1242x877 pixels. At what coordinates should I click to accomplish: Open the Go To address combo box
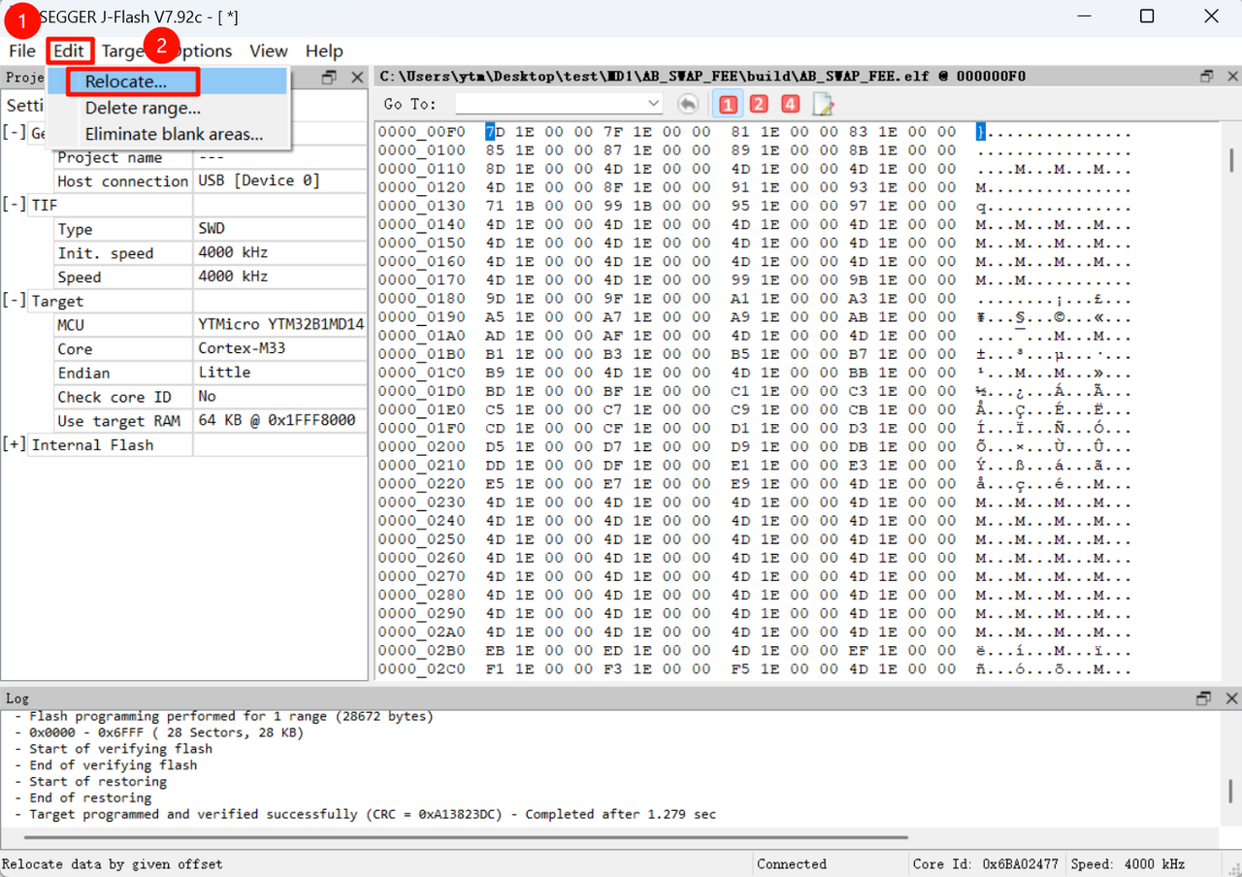[x=559, y=103]
